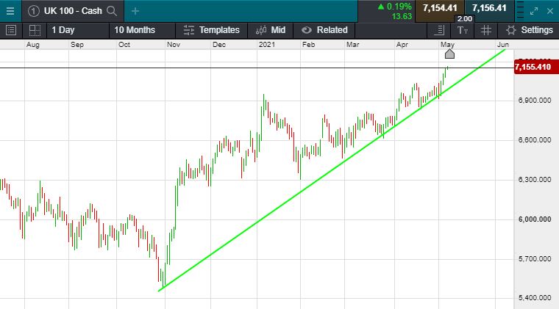
Task: Expand chart to full screen
Action: click(536, 10)
